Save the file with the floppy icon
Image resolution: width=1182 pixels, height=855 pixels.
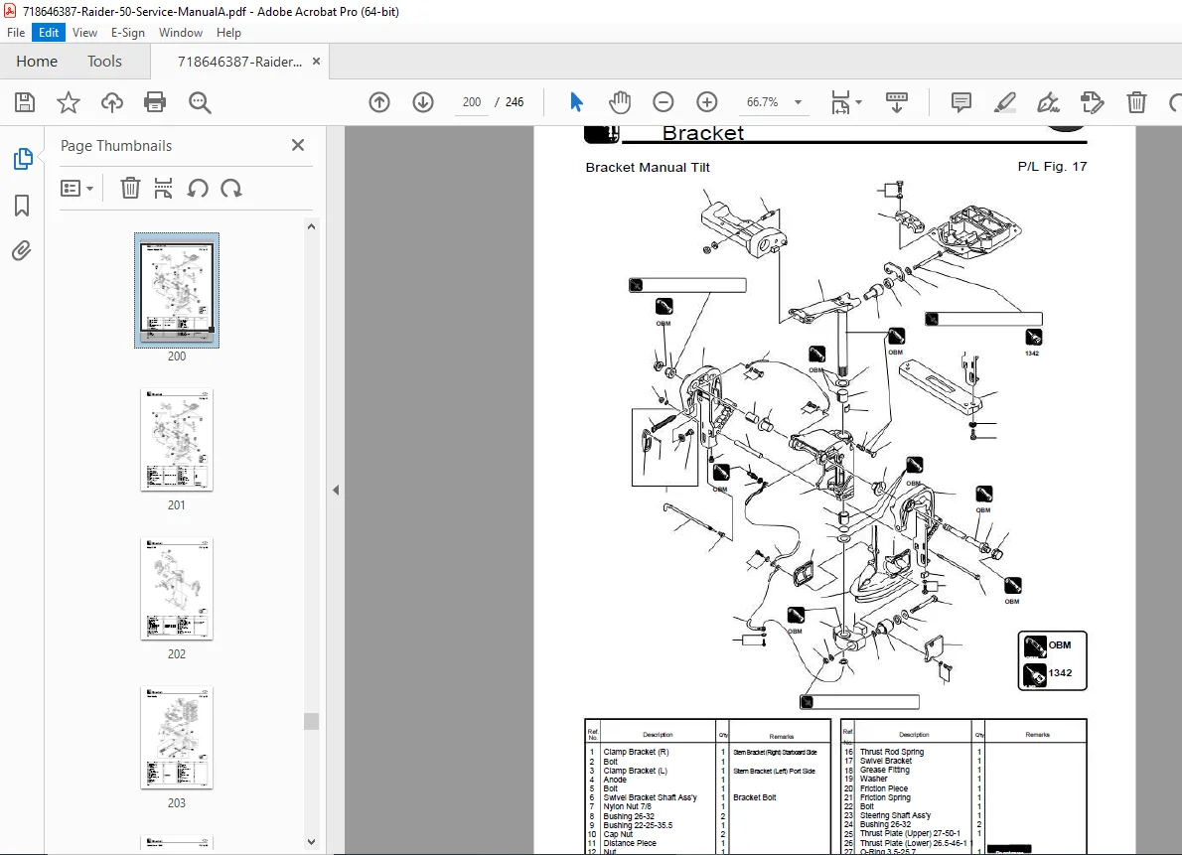25,101
